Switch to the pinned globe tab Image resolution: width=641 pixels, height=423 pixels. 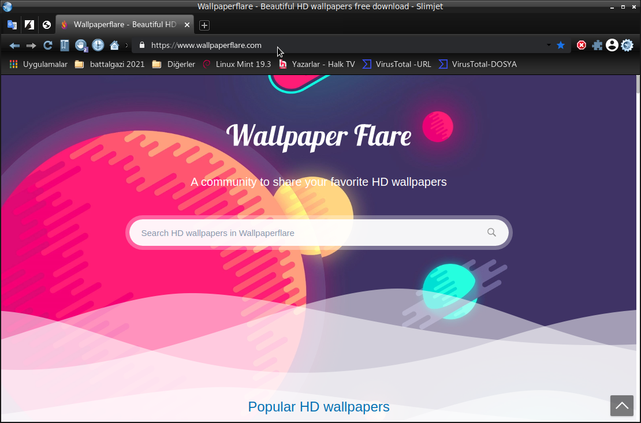47,25
